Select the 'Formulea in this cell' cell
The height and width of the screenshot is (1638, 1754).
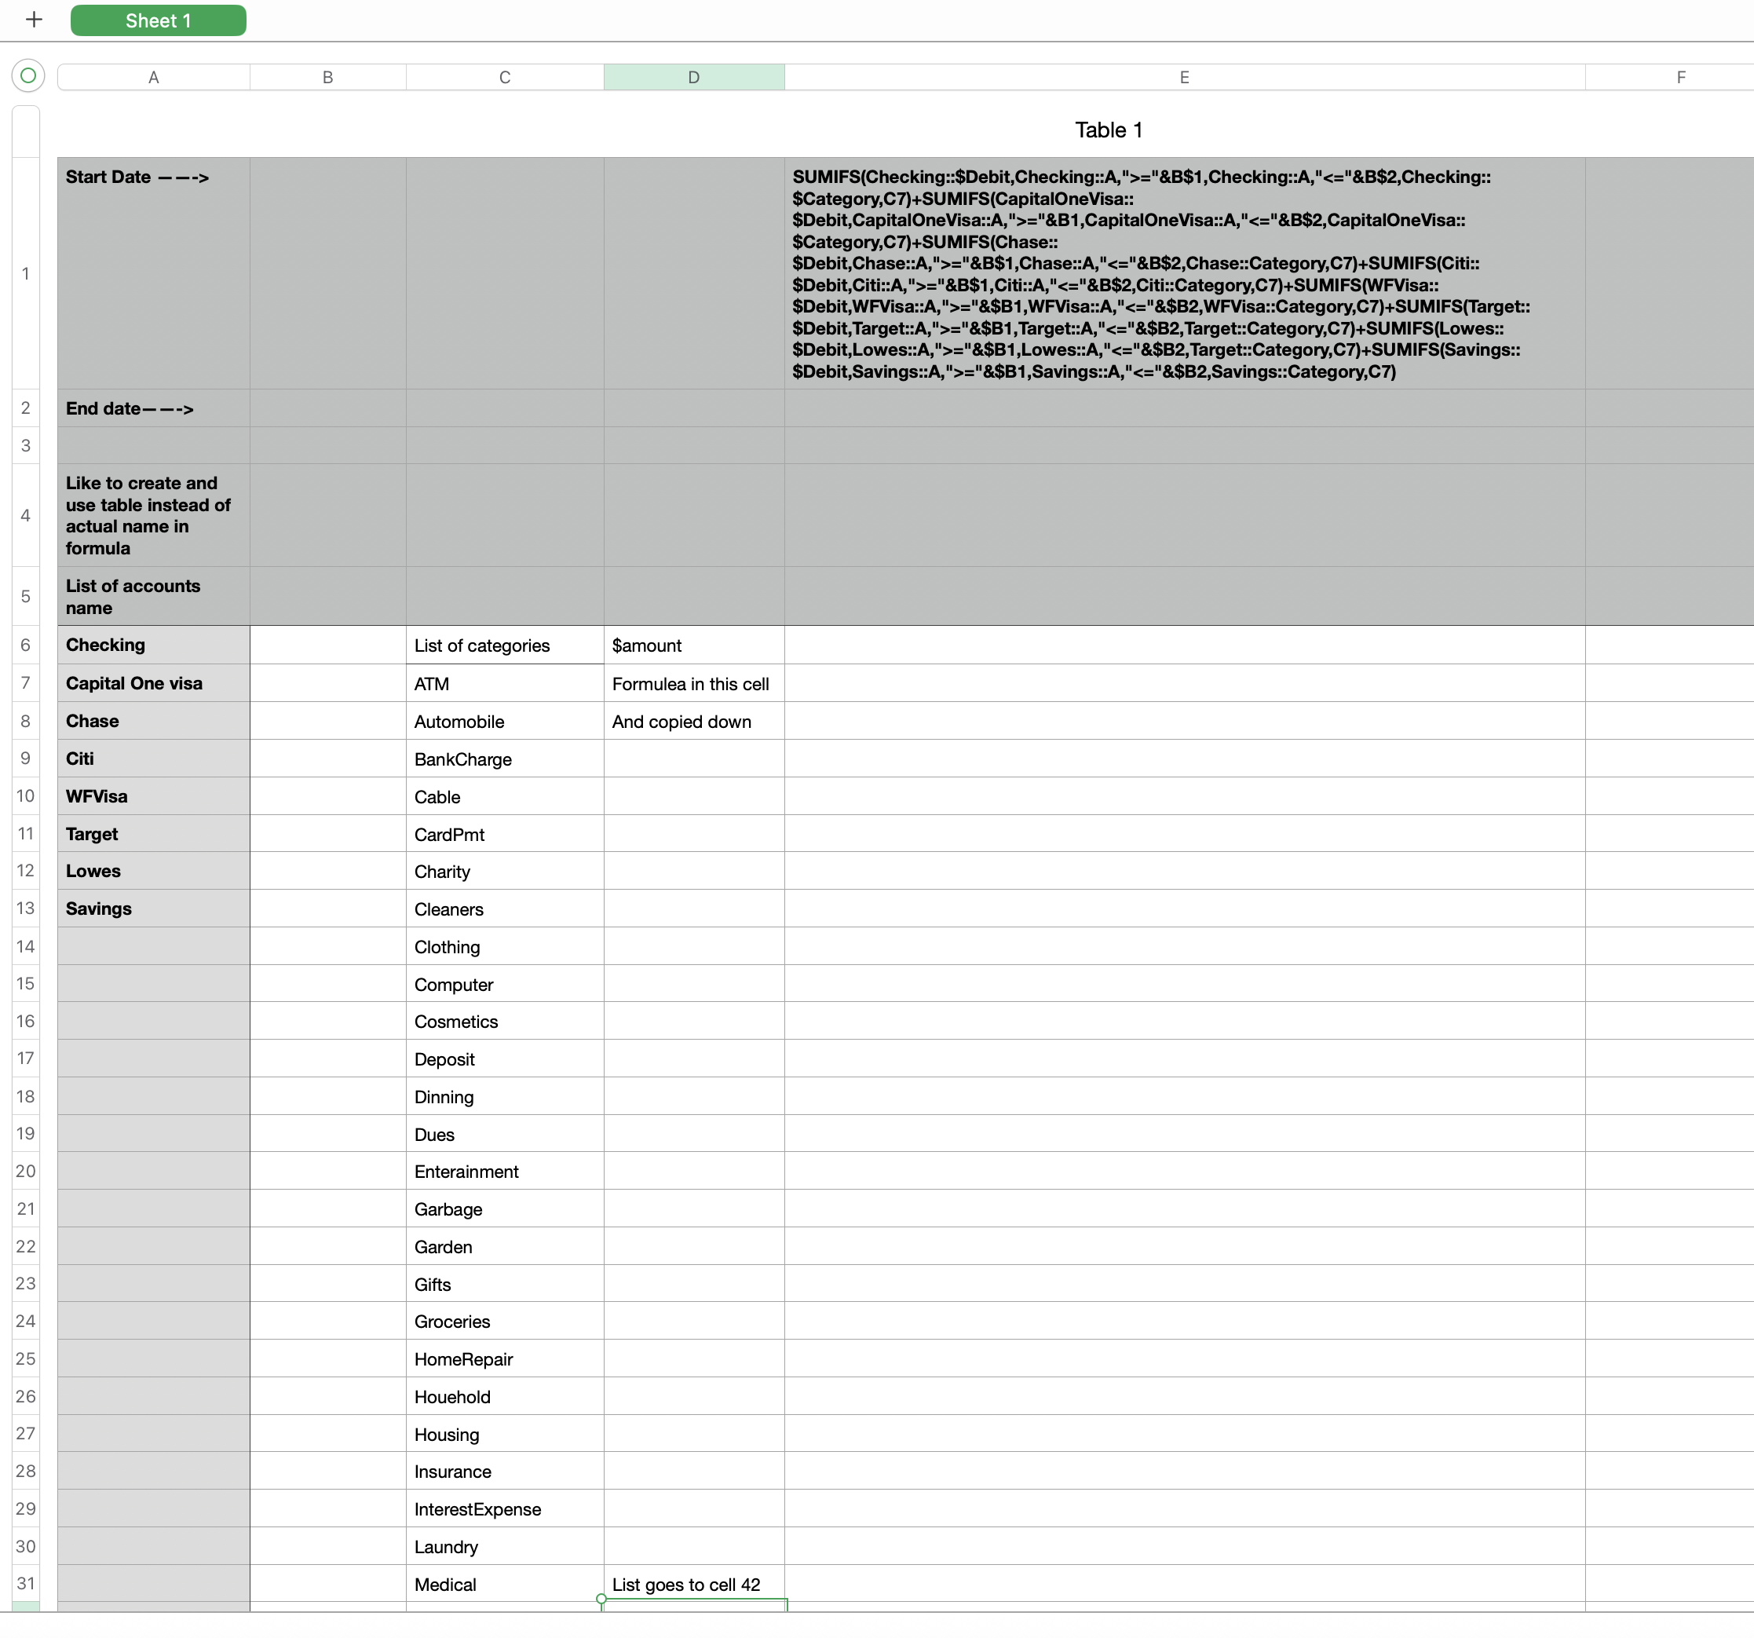pyautogui.click(x=693, y=684)
